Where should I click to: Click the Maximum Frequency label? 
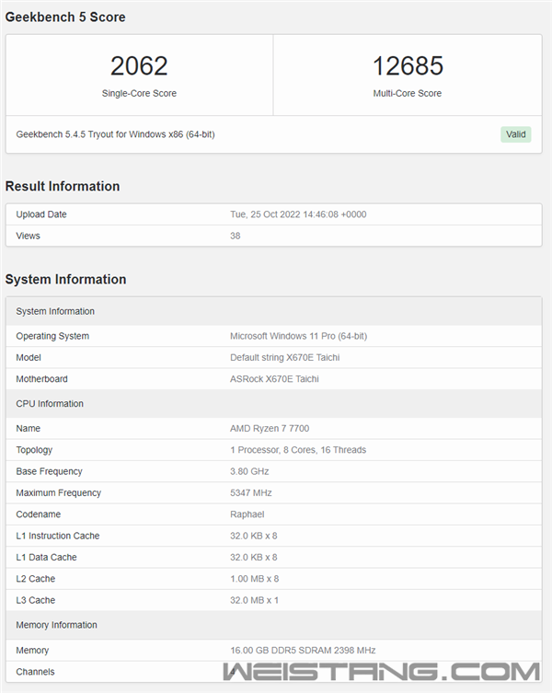58,492
